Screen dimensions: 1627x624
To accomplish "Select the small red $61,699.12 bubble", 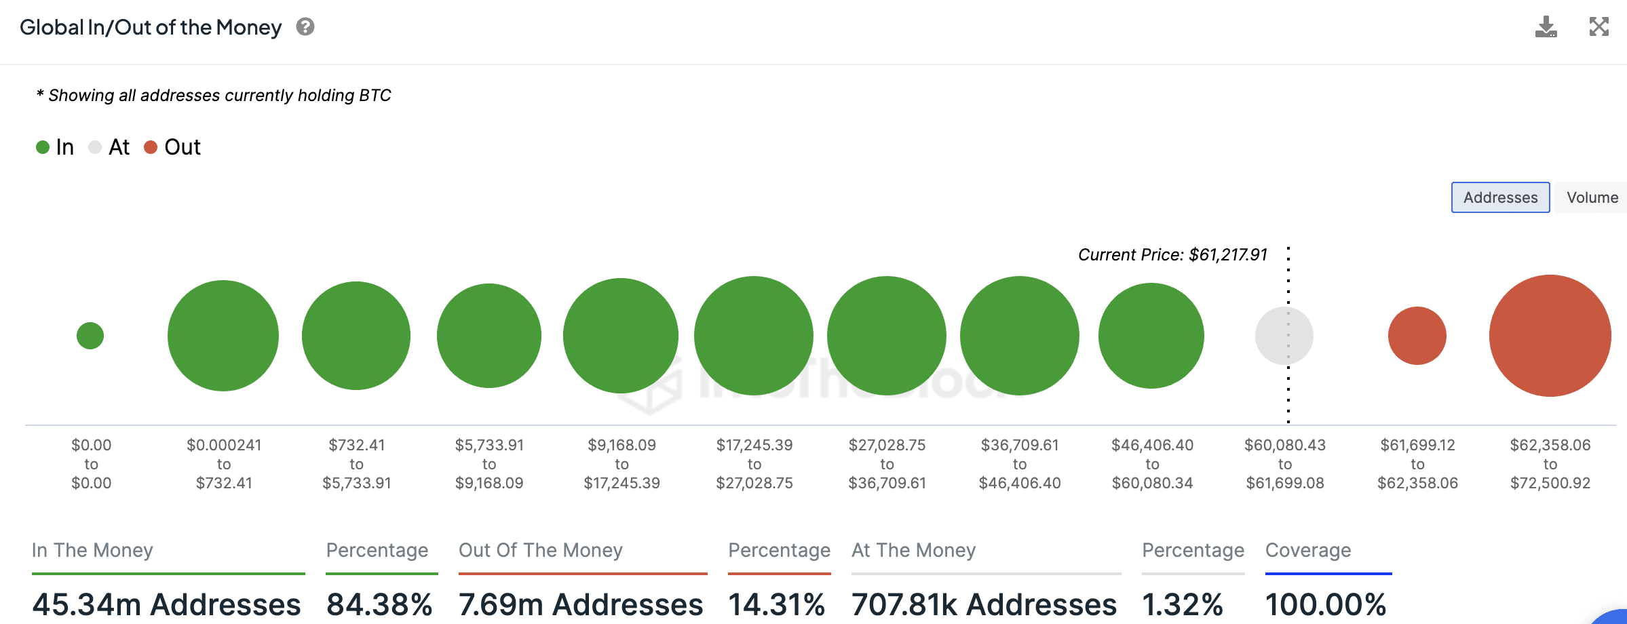I will 1417,336.
